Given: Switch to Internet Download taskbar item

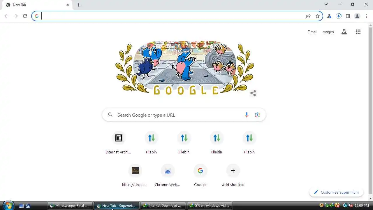Looking at the screenshot, I should click(163, 206).
